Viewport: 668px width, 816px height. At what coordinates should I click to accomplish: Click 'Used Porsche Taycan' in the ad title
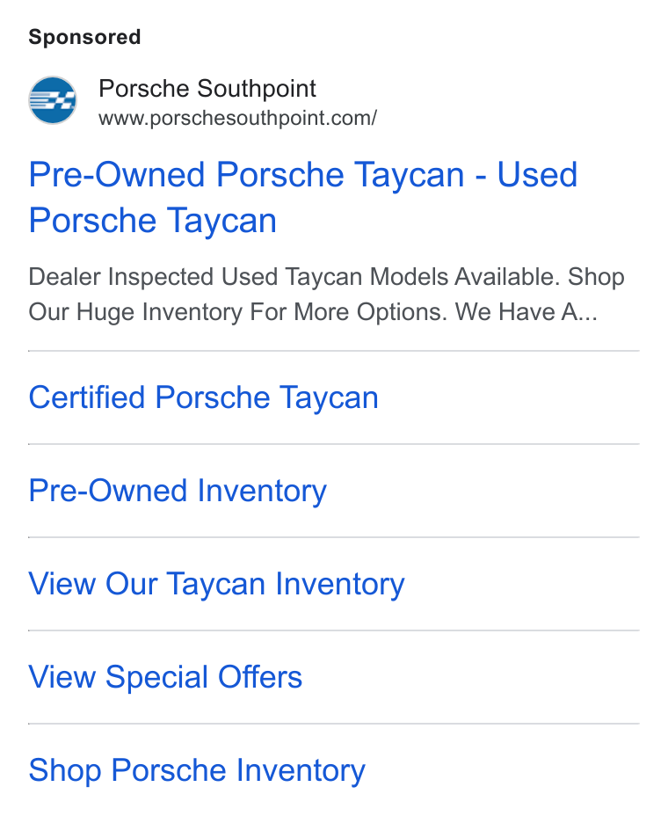(302, 198)
